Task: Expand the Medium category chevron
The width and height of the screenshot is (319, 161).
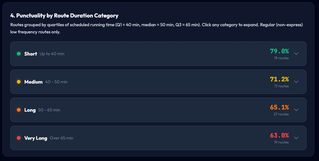Action: tap(296, 82)
